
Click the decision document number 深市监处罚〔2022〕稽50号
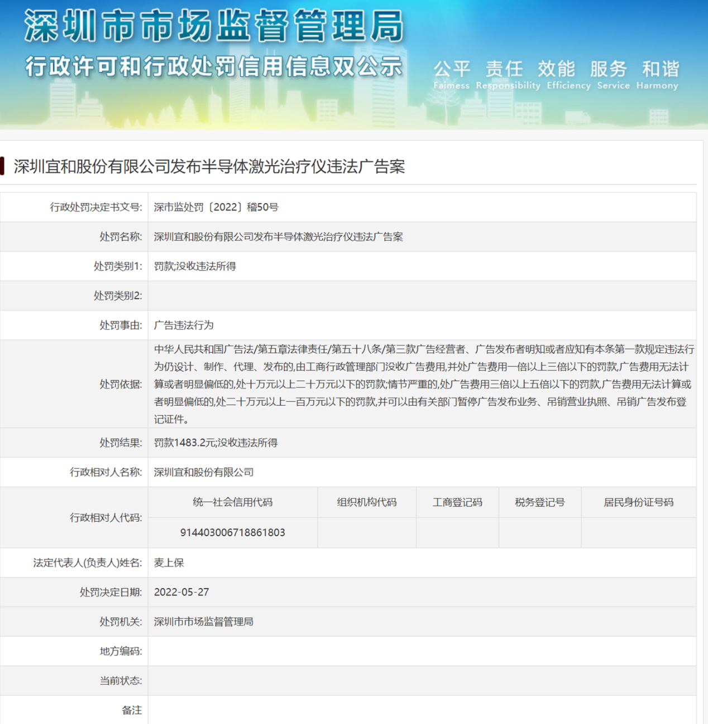point(216,207)
